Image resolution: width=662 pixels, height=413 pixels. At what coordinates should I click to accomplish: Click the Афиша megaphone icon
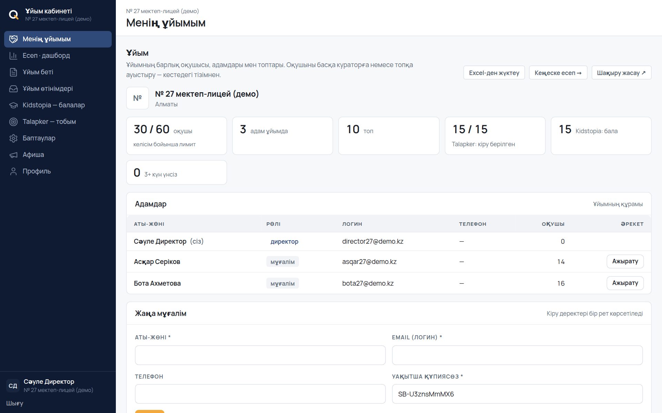[x=13, y=155]
